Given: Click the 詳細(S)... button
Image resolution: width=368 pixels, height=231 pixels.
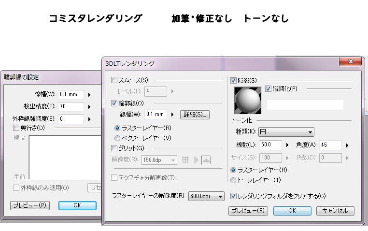Looking at the screenshot, I should tap(195, 115).
